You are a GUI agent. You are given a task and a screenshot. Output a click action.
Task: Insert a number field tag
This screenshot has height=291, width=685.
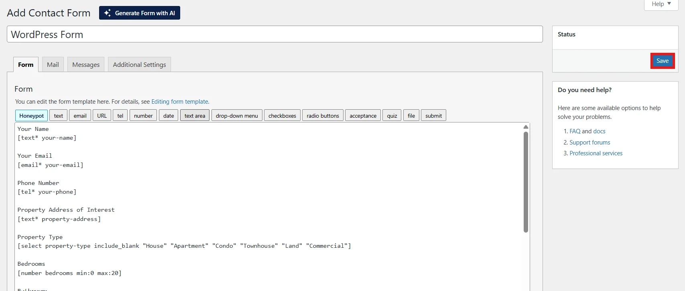pos(143,116)
